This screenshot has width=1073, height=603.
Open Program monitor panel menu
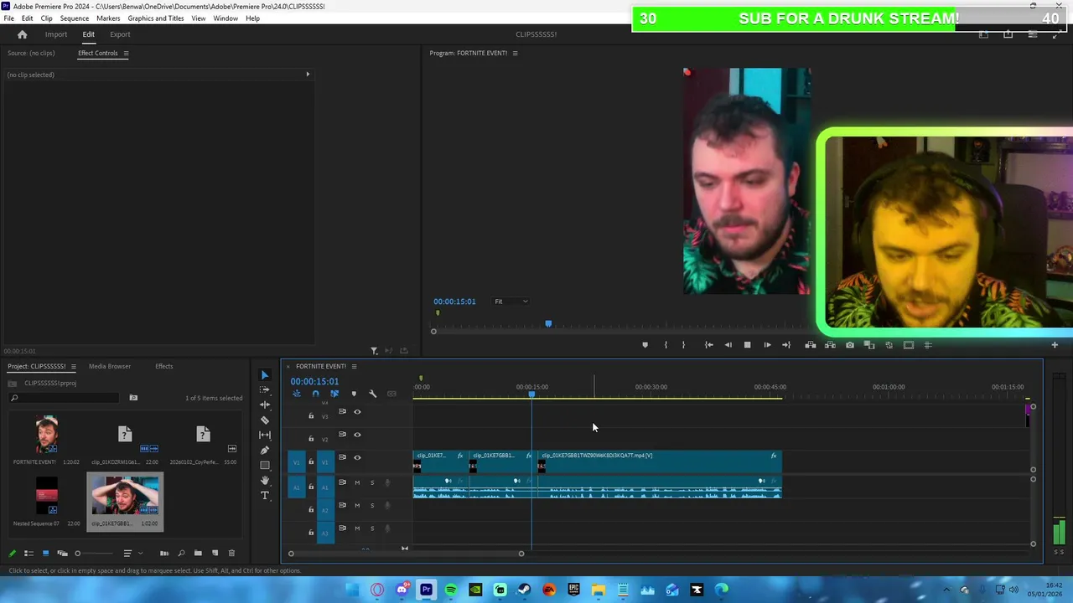[515, 53]
